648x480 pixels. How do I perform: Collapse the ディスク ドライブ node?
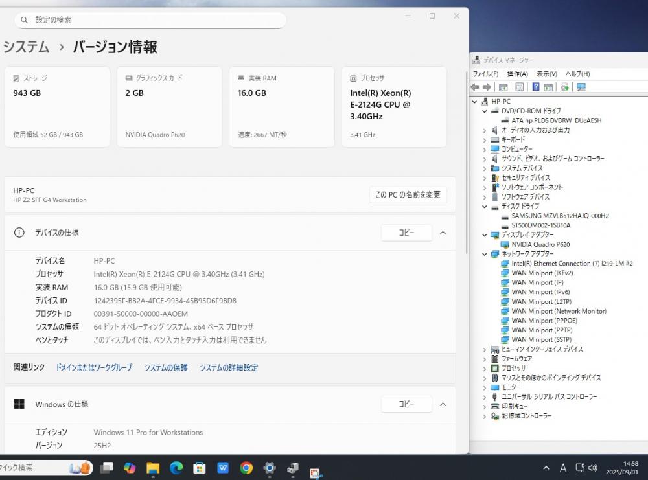pyautogui.click(x=485, y=206)
